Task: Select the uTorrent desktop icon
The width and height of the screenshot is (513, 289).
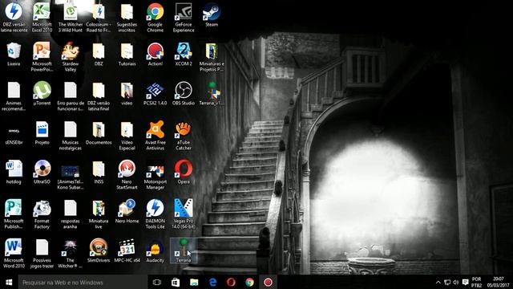Action: (42, 94)
